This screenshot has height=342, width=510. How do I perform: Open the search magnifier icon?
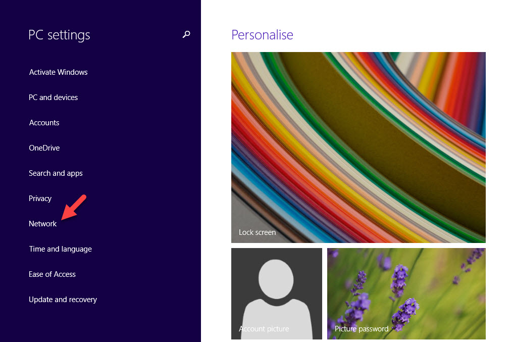(186, 34)
